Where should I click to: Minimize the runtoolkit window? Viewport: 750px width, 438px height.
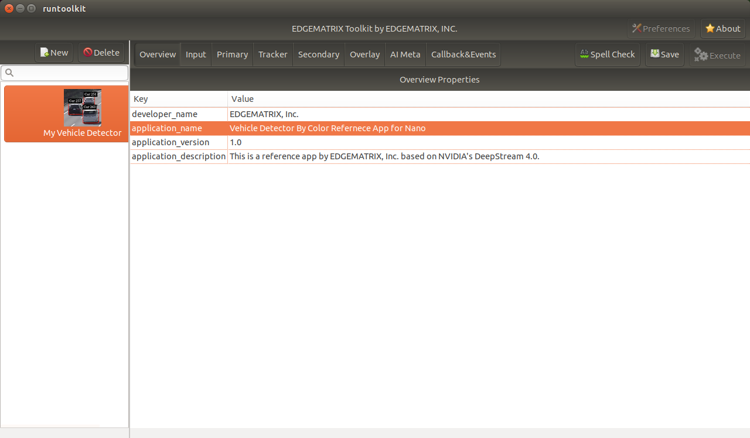pos(20,8)
